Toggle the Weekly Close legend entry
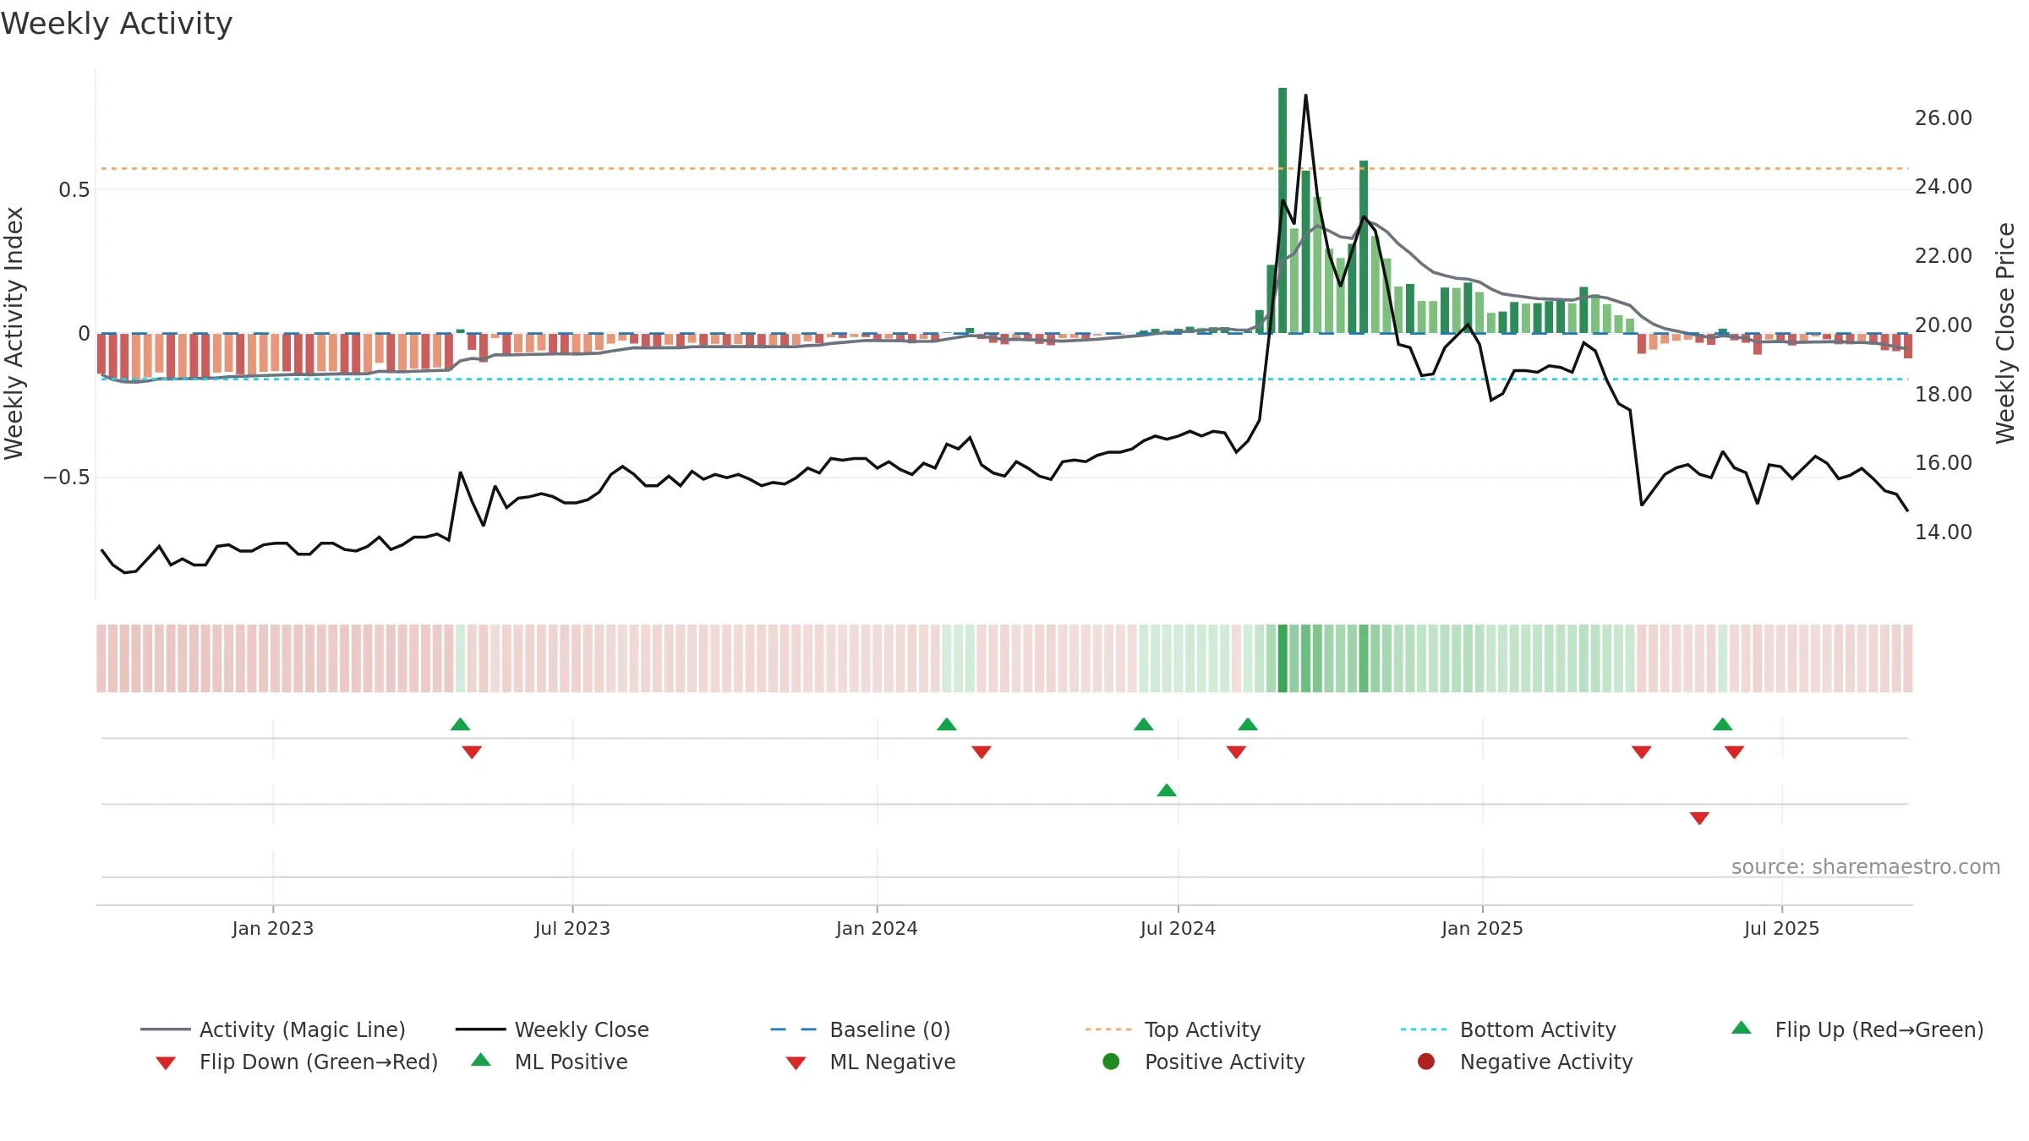The height and width of the screenshot is (1141, 2029). (552, 1029)
